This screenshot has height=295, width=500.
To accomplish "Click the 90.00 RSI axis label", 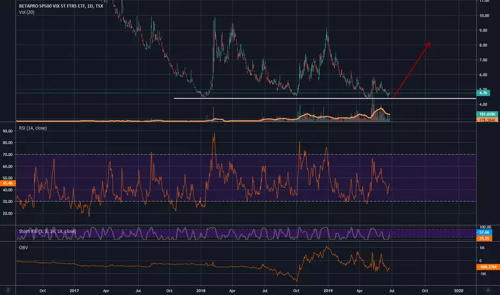I will point(8,131).
